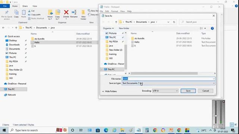239x134 pixels.
Task: Click the PowerPoint taskbar icon
Action: click(171, 130)
